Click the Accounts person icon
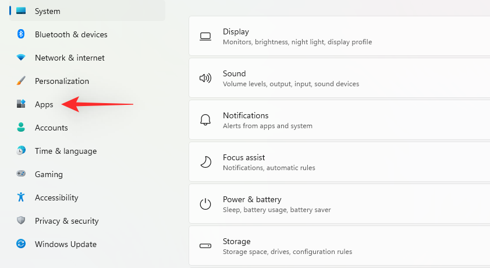 click(x=21, y=128)
